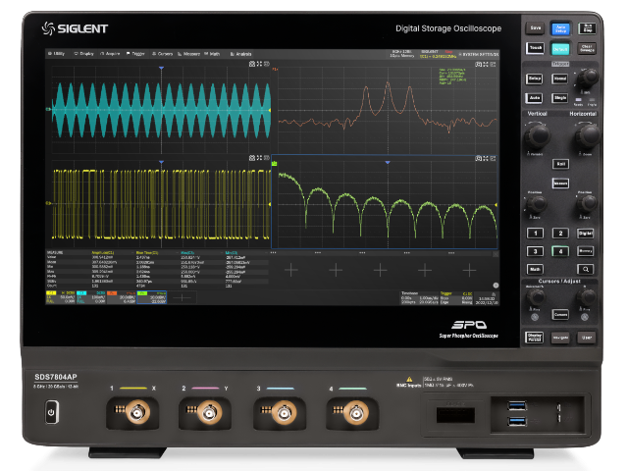
Task: Toggle channel 2 button on panel
Action: 560,234
